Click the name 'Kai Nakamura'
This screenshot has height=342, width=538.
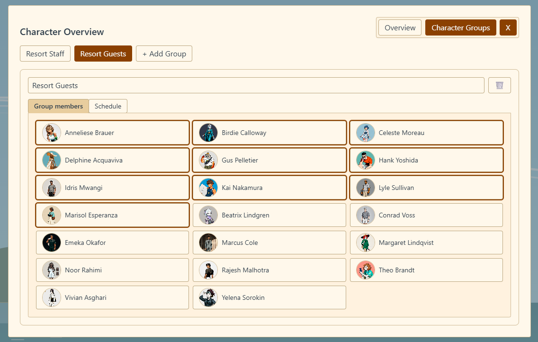tap(242, 188)
